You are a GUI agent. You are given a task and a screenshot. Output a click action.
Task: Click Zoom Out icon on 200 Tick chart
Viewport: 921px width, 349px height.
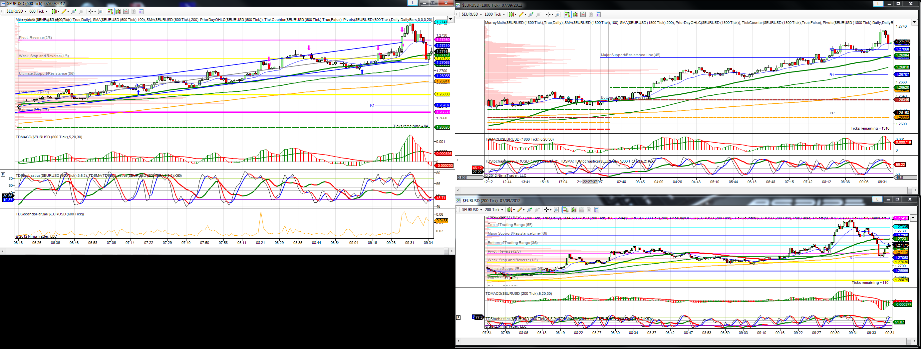click(537, 210)
